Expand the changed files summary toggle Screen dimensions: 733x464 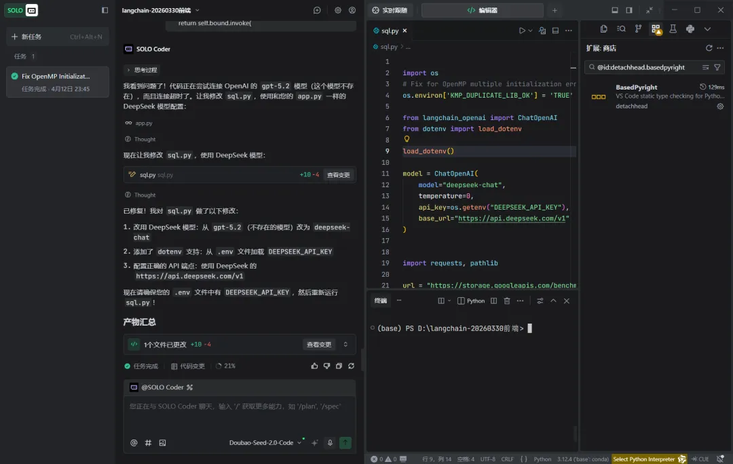click(x=345, y=345)
